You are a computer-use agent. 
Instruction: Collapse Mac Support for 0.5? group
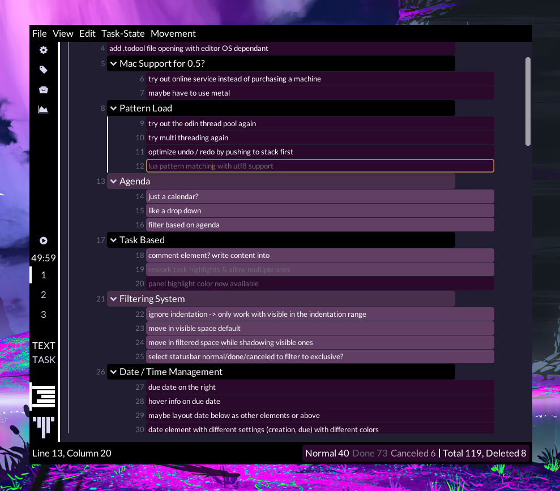(x=114, y=63)
